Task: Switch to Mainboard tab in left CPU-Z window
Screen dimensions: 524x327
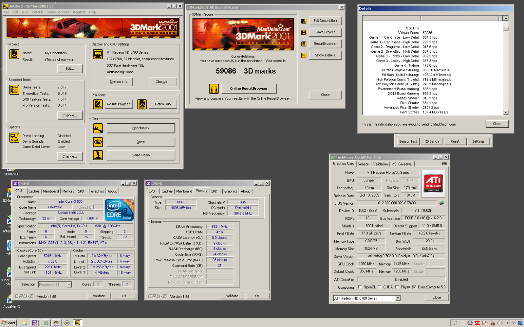Action: coord(51,191)
